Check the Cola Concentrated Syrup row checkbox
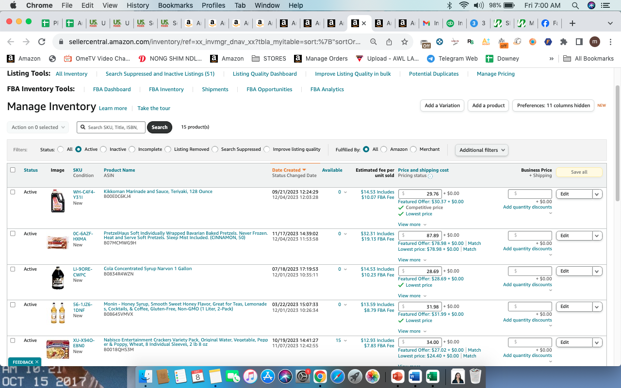The width and height of the screenshot is (621, 388). (13, 269)
